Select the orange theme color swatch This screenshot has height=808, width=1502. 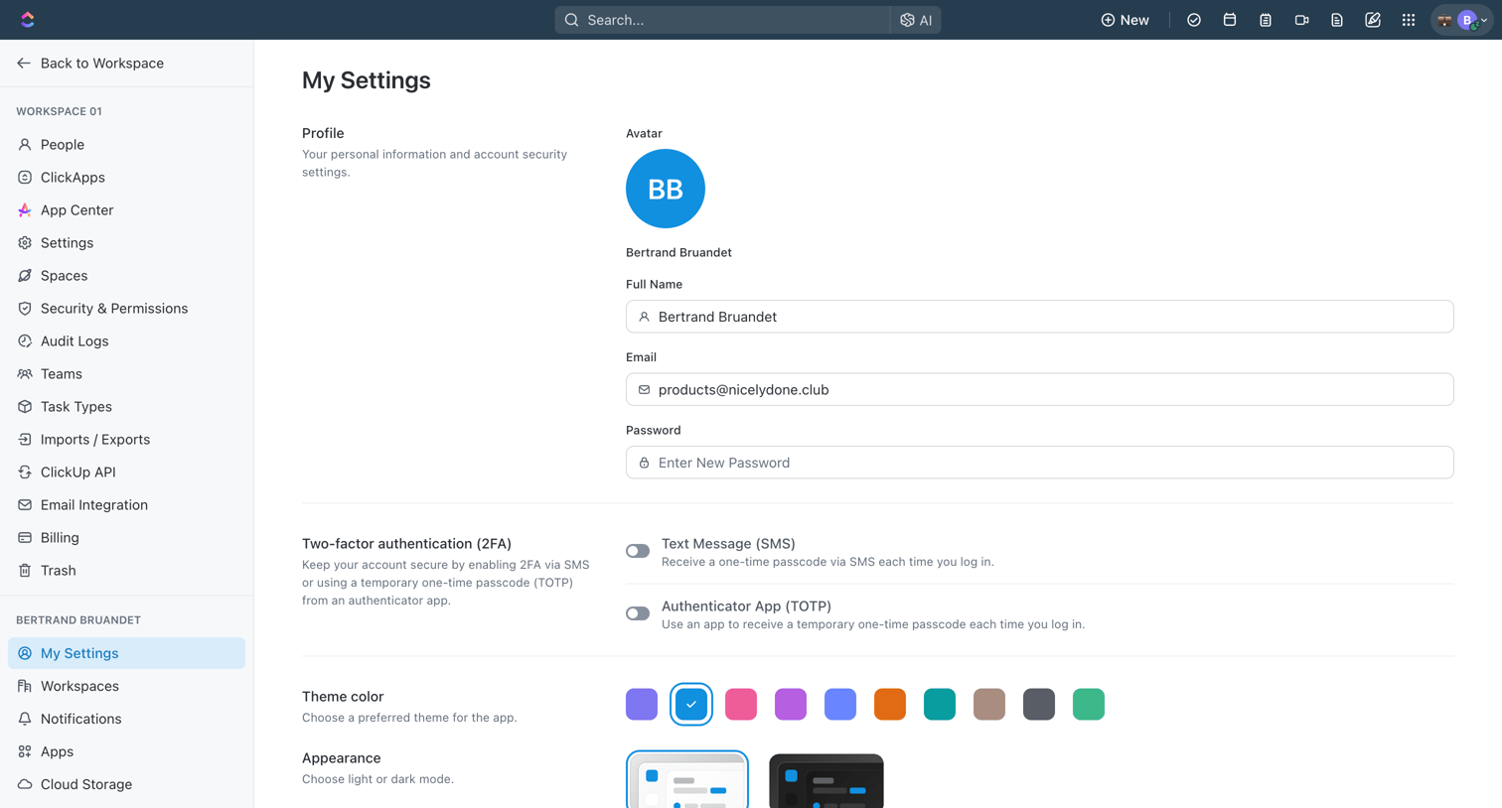[890, 704]
